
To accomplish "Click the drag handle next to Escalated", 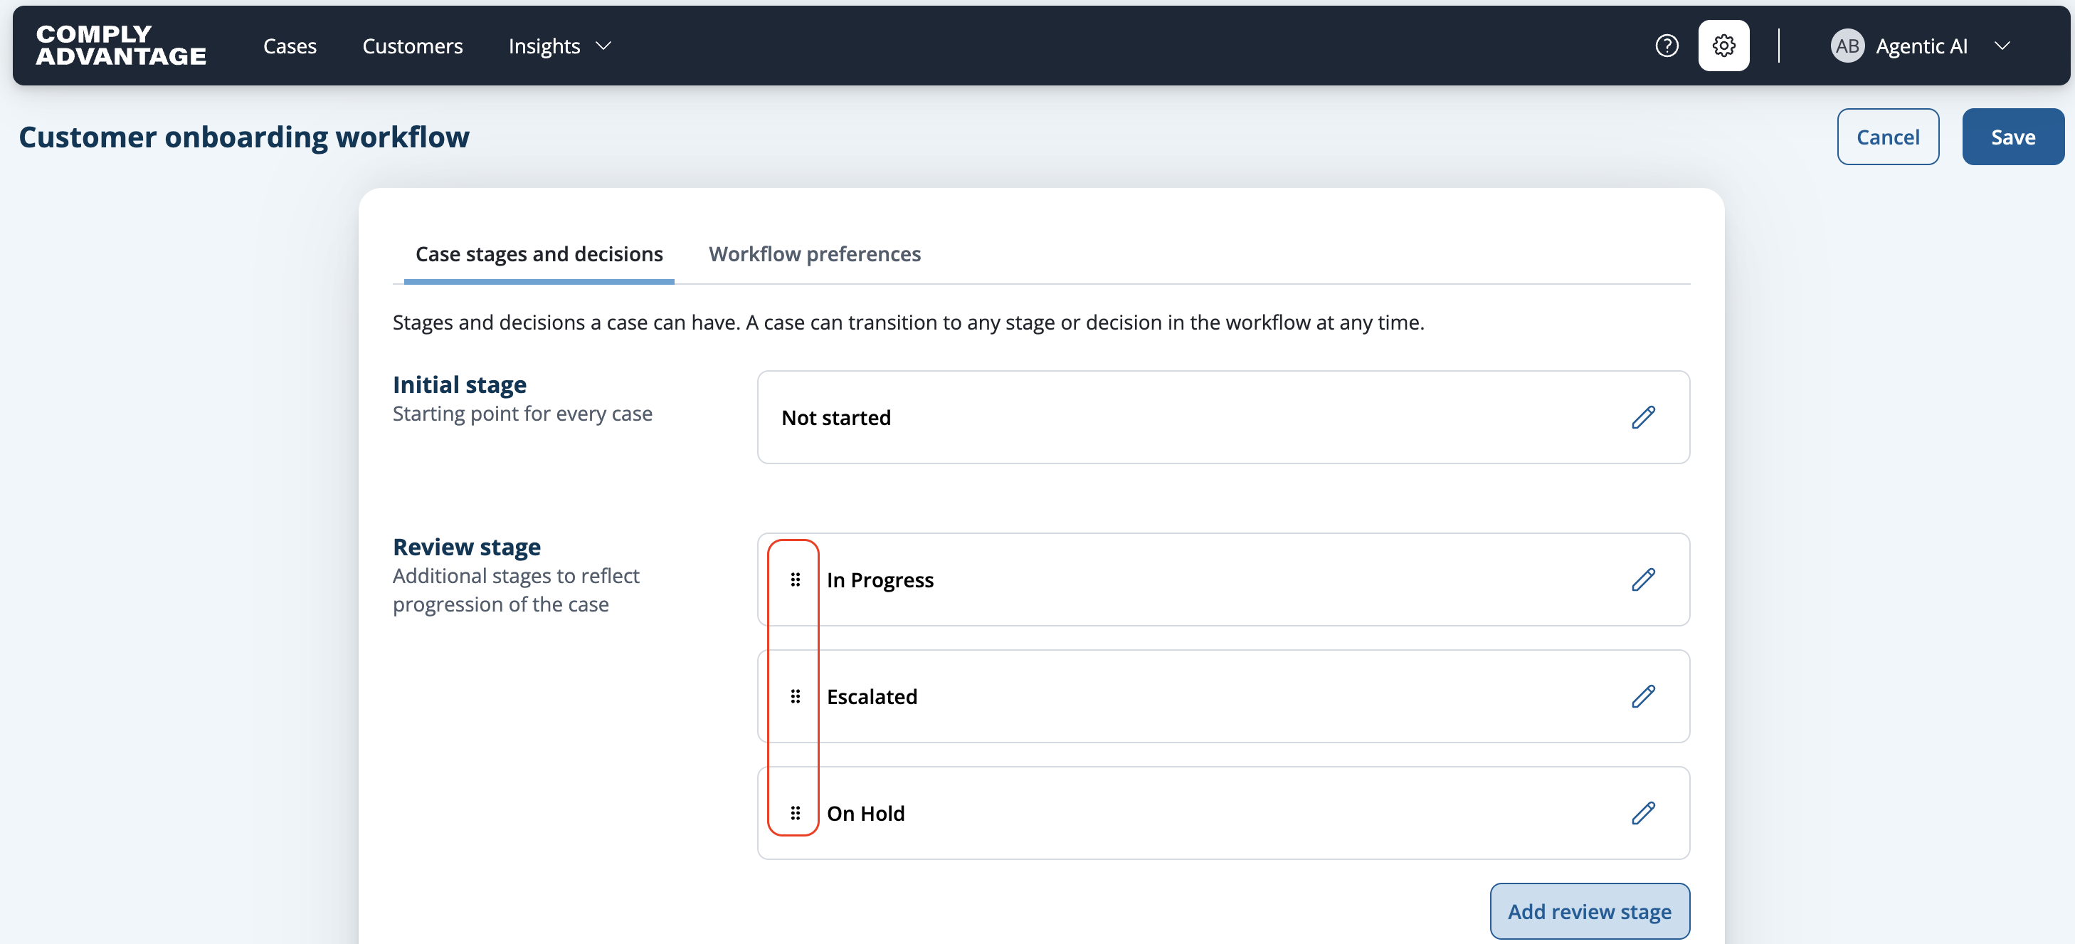I will point(795,696).
